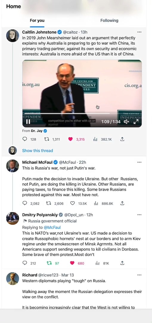The height and width of the screenshot is (323, 152).
Task: Unmute the video sound
Action: click(126, 122)
